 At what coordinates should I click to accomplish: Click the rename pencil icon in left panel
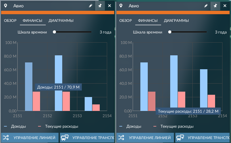[x=90, y=6]
